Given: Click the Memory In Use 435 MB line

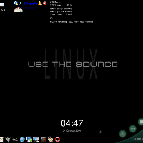Looking at the screenshot, I should tap(61, 11).
